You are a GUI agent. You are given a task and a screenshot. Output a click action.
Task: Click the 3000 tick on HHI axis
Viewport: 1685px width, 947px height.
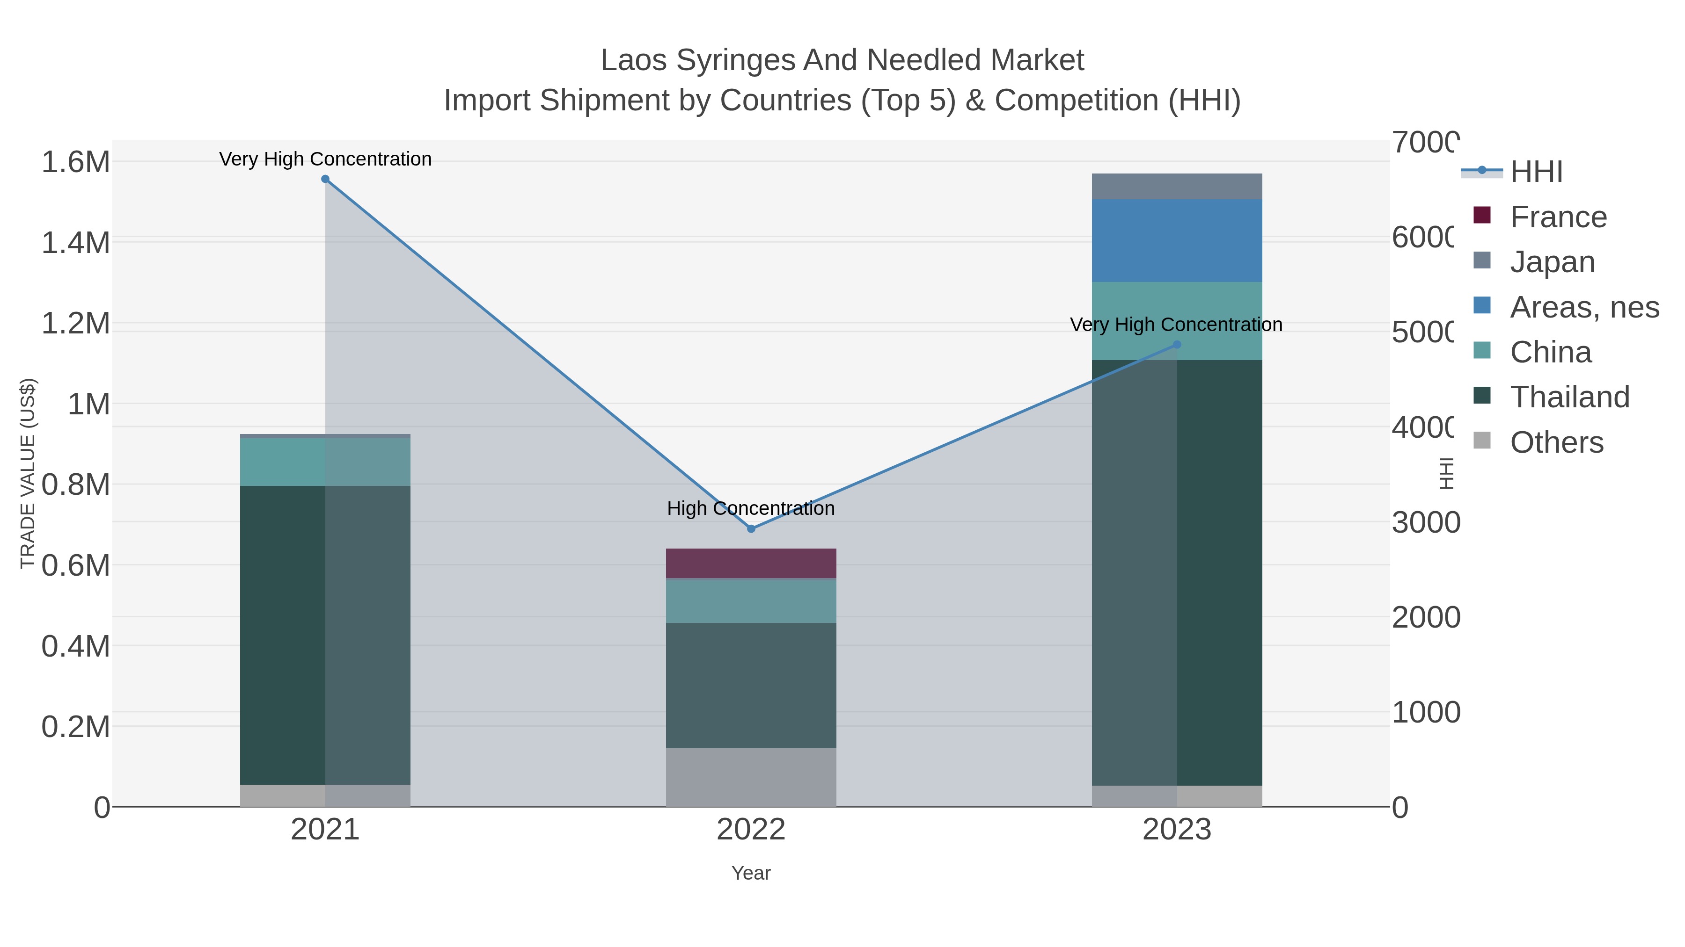pos(1426,523)
